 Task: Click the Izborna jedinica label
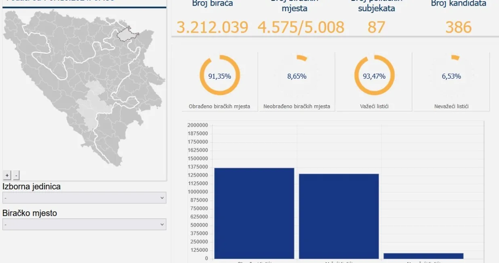click(x=32, y=186)
